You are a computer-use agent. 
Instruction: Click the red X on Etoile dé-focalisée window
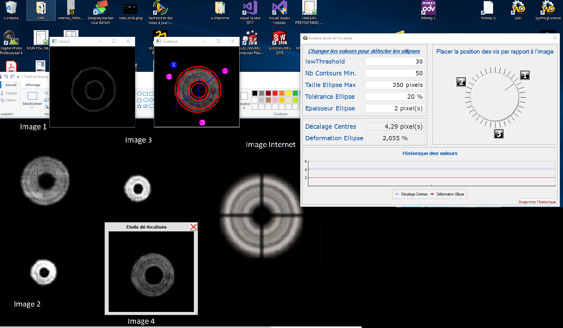tap(194, 227)
